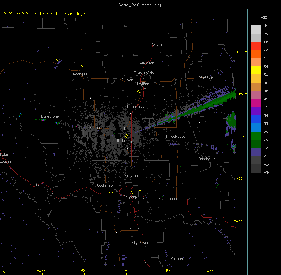The width and height of the screenshot is (281, 275).
Task: Select the bright green 20-30 dBZ legend swatch
Action: (256, 136)
